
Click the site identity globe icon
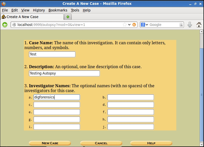[14, 25]
